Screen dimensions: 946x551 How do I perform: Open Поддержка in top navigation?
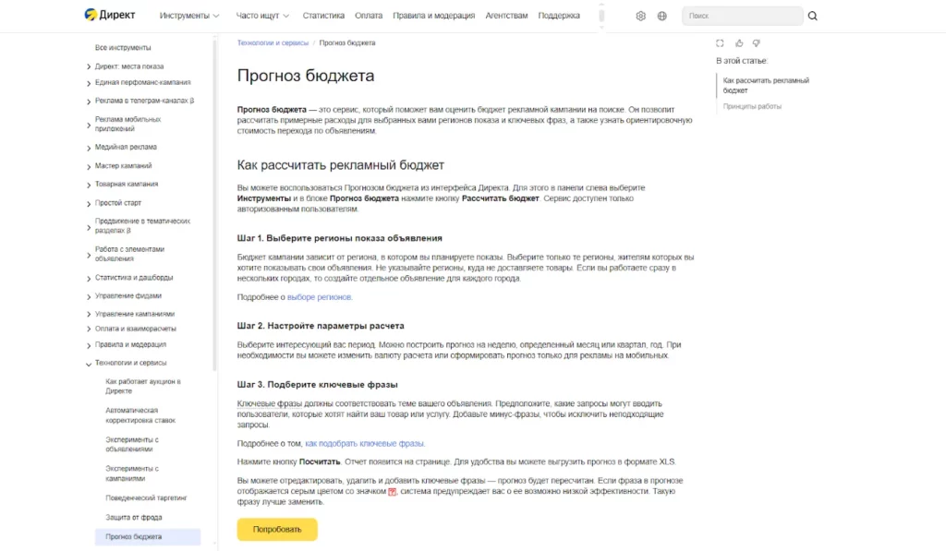coord(559,16)
